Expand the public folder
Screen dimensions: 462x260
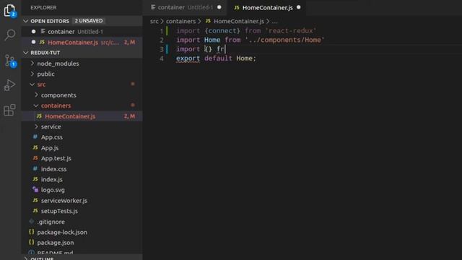click(32, 74)
